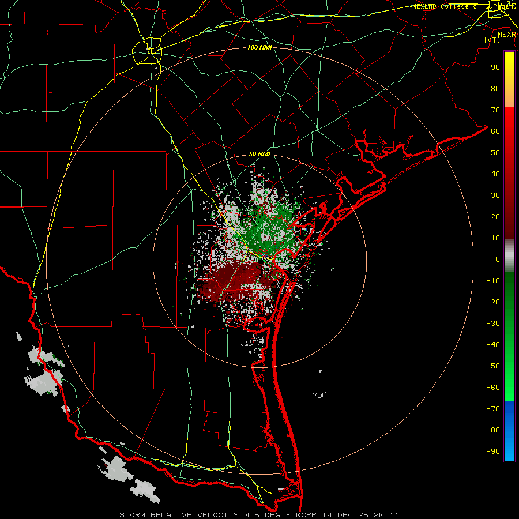The image size is (519, 519).
Task: Click the "-60" value on the velocity scale
Action: point(493,388)
